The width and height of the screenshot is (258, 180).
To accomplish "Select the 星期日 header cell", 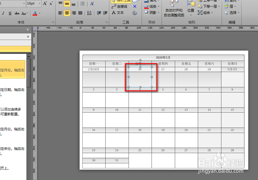I will 232,64.
